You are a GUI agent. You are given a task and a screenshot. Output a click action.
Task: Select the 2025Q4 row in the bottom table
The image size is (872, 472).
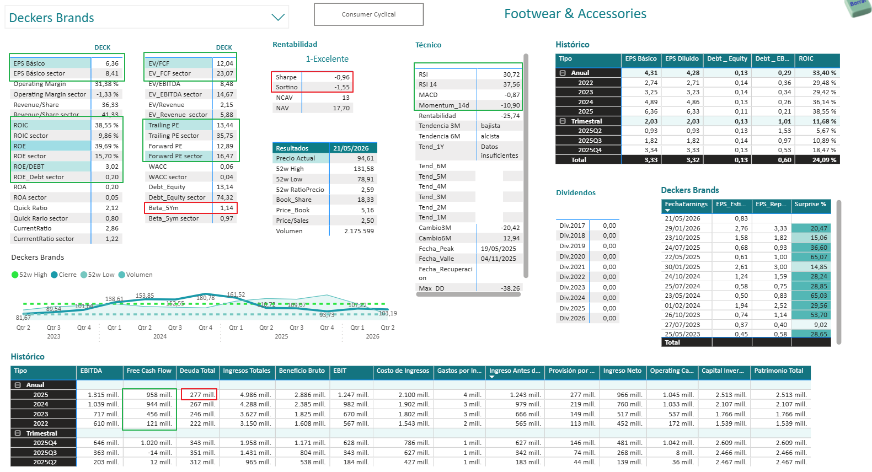(410, 443)
